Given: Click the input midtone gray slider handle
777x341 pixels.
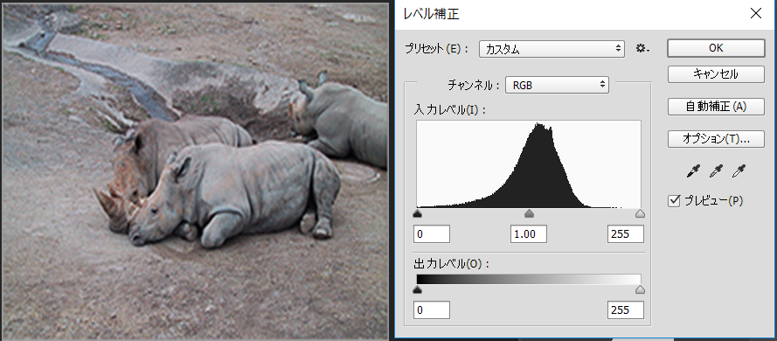Looking at the screenshot, I should [530, 213].
